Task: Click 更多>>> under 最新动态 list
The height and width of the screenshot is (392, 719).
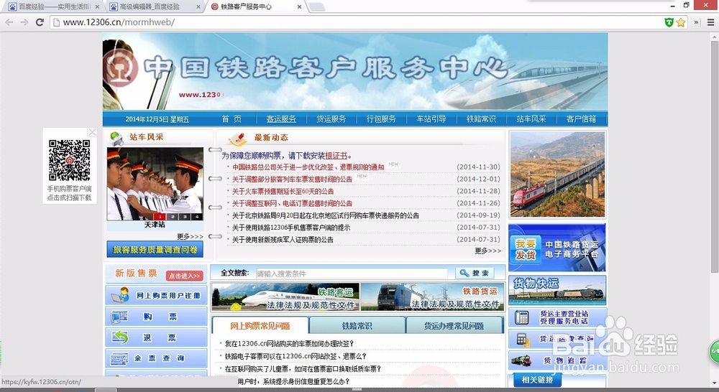Action: click(x=488, y=251)
